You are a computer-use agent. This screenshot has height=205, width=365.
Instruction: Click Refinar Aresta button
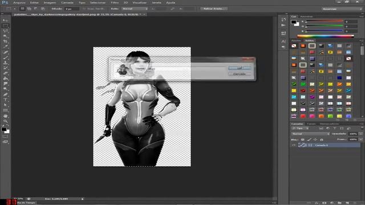214,9
